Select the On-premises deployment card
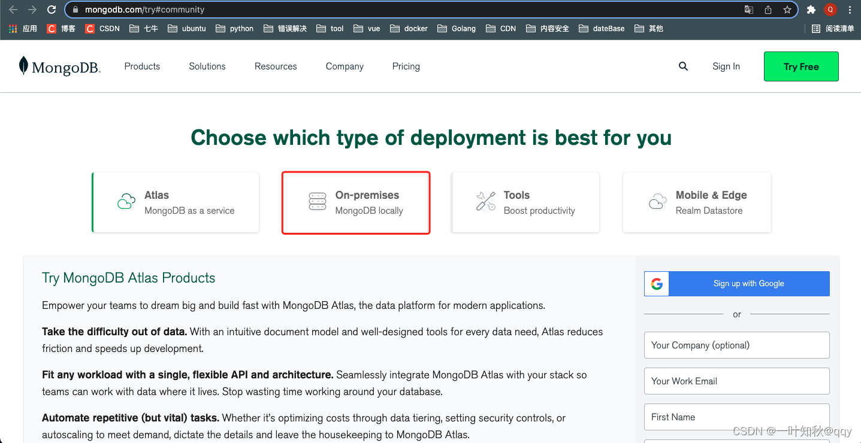861x443 pixels. pyautogui.click(x=356, y=202)
